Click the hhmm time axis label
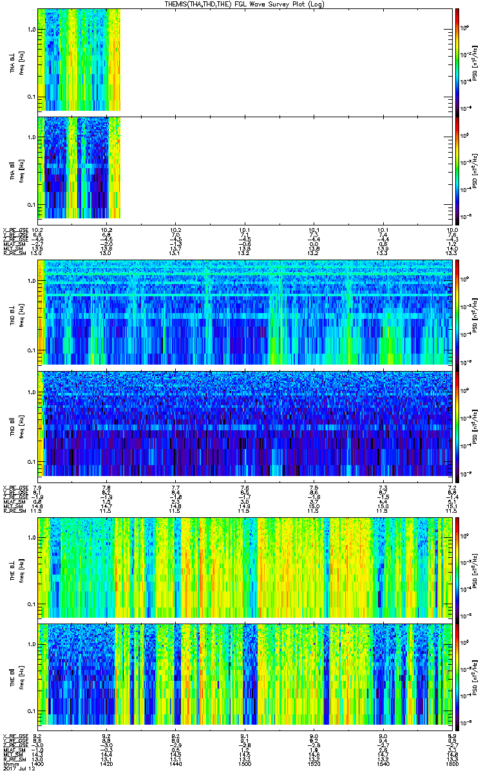Screen dimensions: 483x773 click(x=10, y=764)
